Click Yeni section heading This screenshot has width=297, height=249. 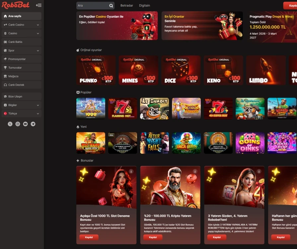pyautogui.click(x=83, y=127)
